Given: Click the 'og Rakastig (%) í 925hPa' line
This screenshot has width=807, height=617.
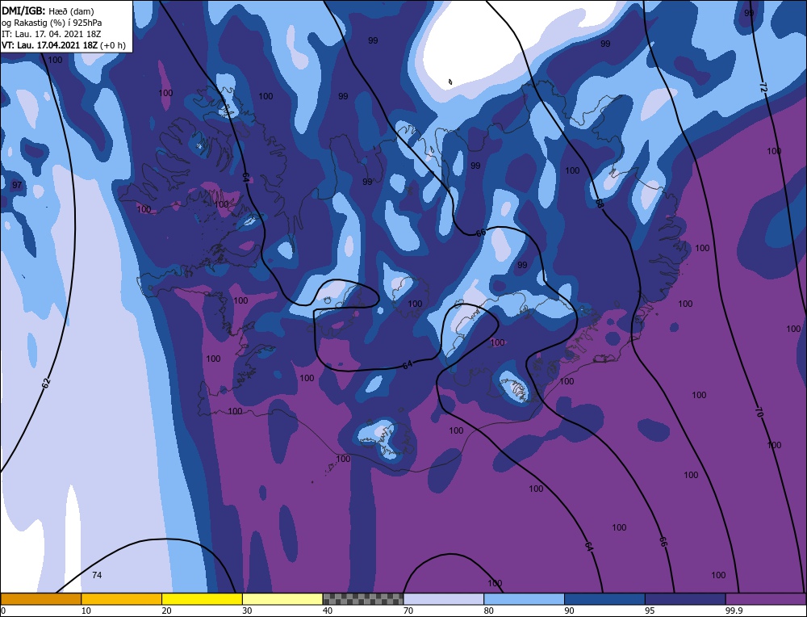Looking at the screenshot, I should click(x=52, y=23).
